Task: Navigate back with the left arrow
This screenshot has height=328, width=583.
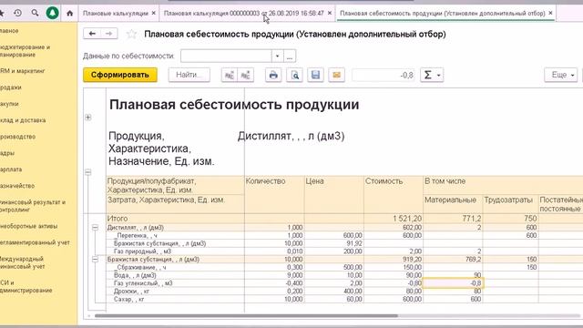Action: point(92,34)
